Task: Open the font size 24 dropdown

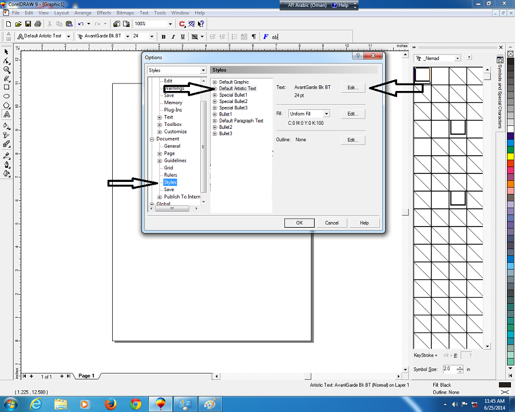Action: click(152, 37)
